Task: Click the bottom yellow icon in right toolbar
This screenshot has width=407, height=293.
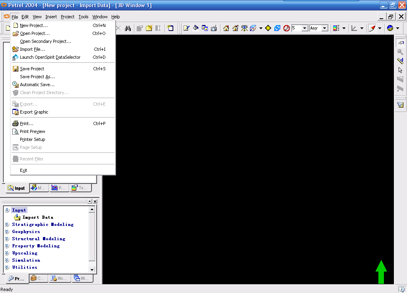Action: pos(400,104)
